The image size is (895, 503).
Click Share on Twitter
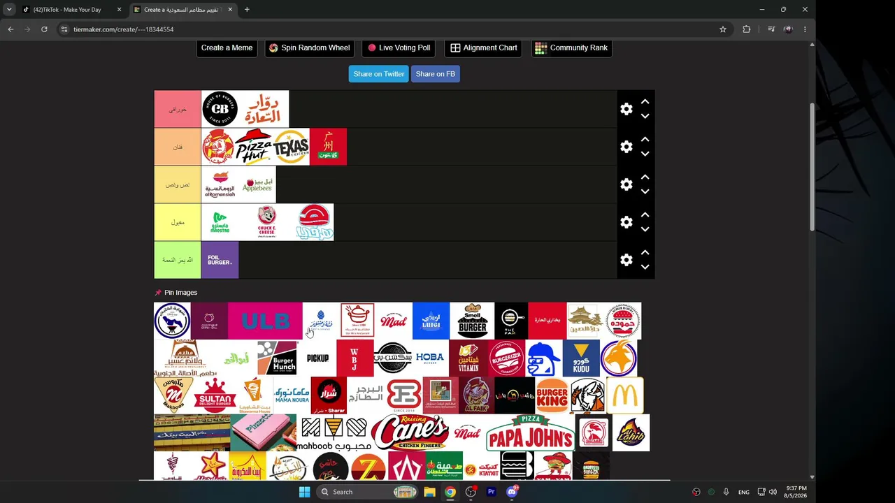[378, 74]
